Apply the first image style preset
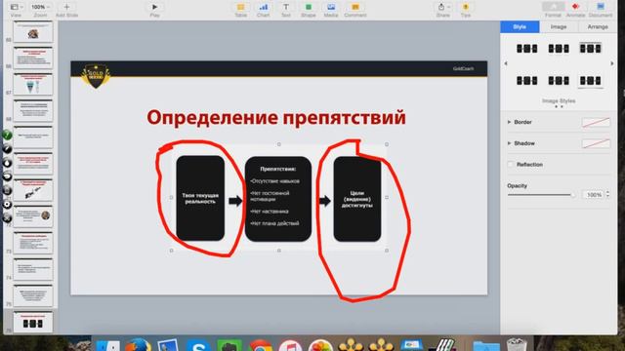The height and width of the screenshot is (351, 625). pyautogui.click(x=526, y=49)
